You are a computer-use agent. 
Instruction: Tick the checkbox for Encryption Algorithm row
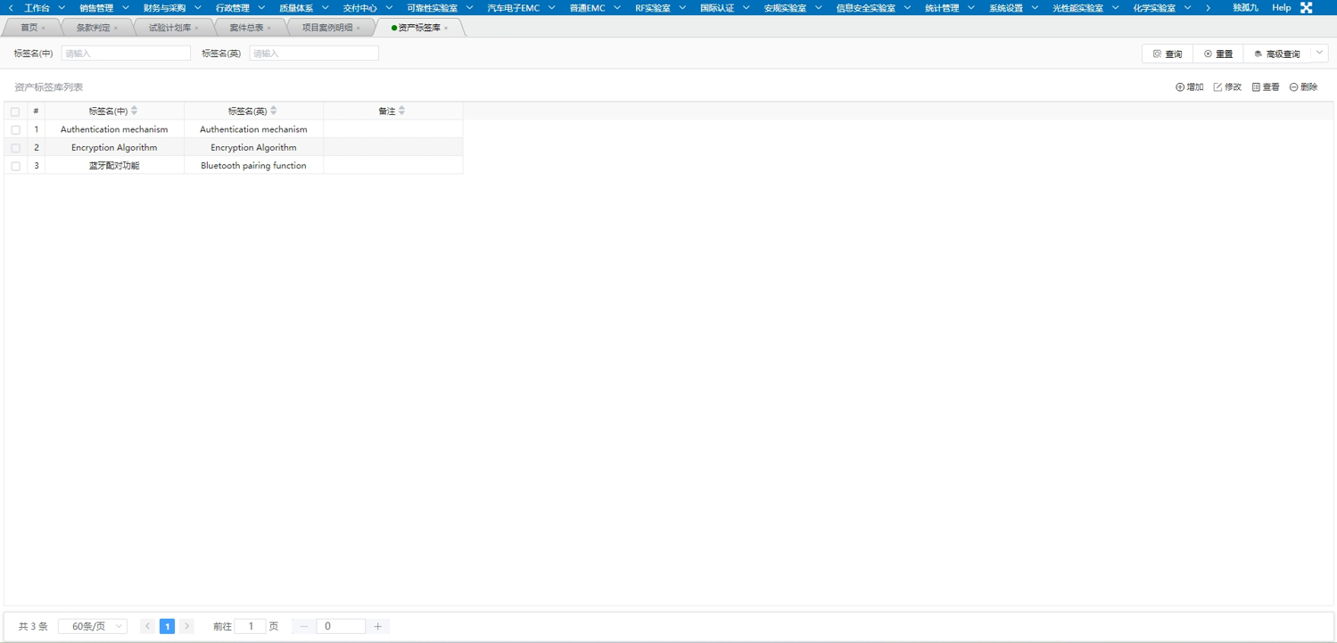[x=15, y=148]
